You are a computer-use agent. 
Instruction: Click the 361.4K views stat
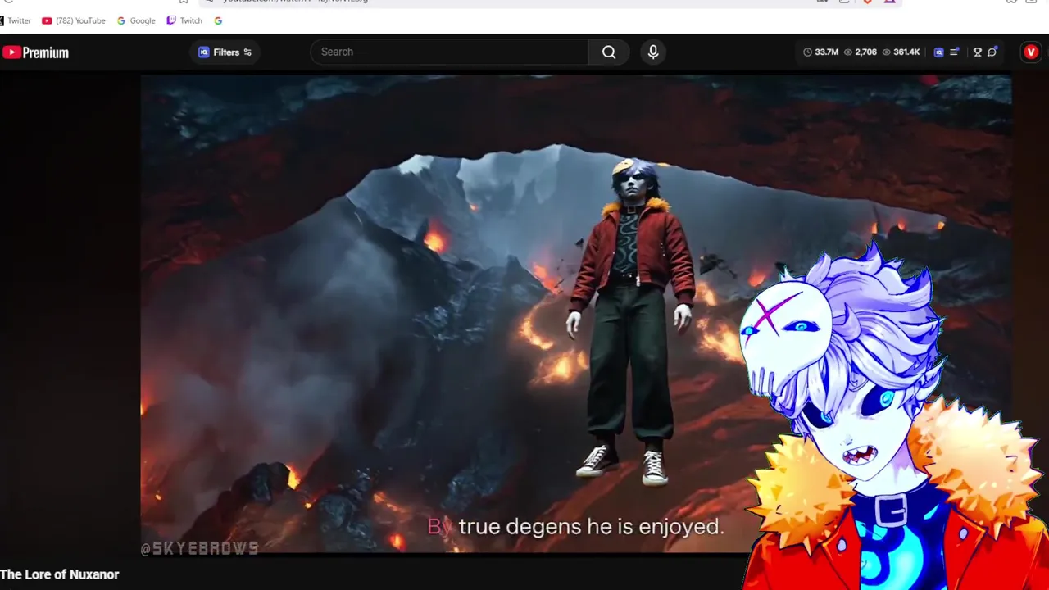click(901, 52)
